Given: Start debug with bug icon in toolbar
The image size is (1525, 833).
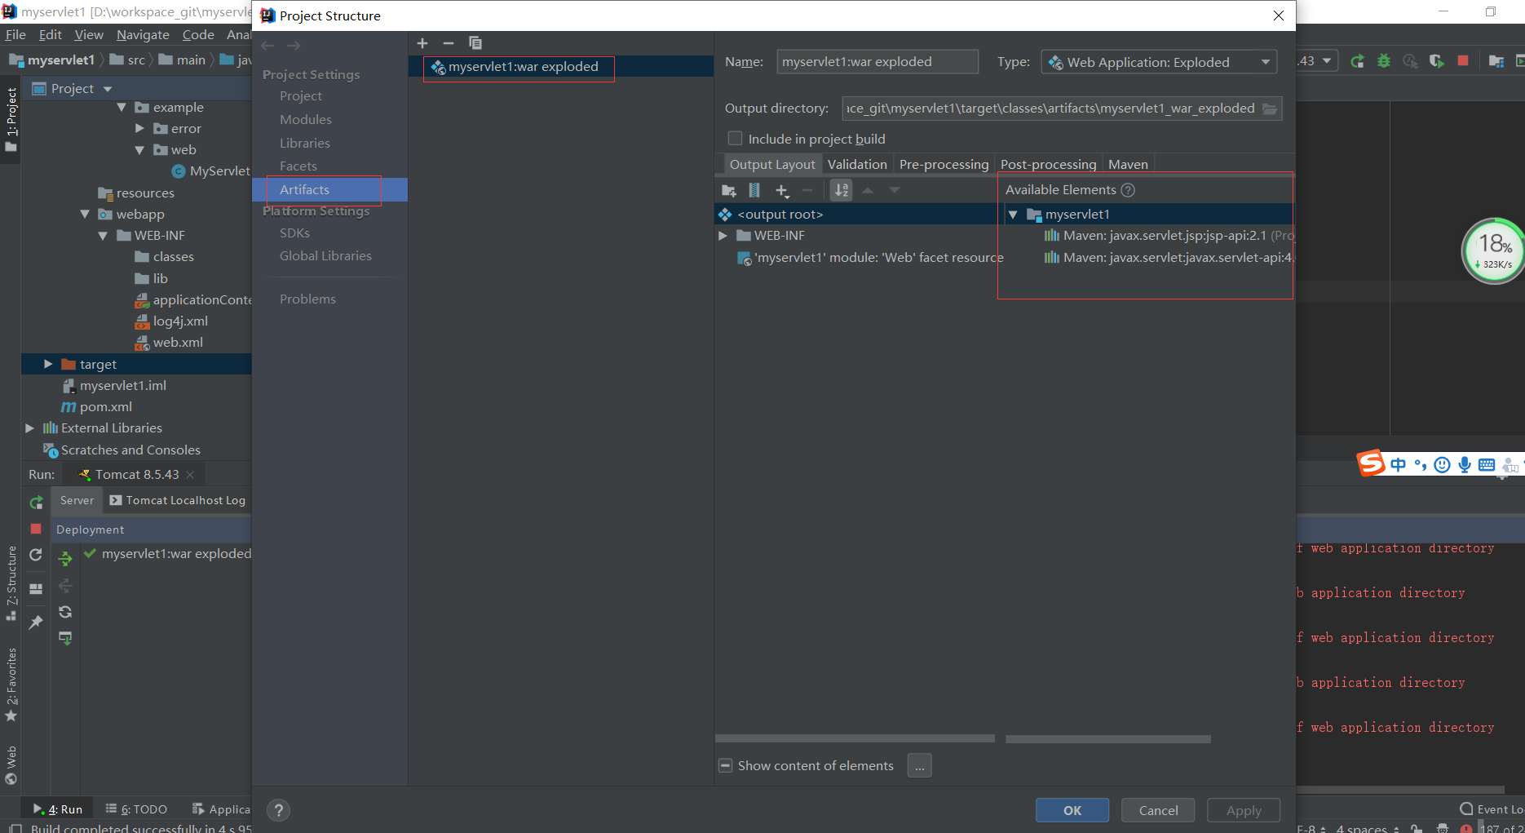Looking at the screenshot, I should [1384, 61].
